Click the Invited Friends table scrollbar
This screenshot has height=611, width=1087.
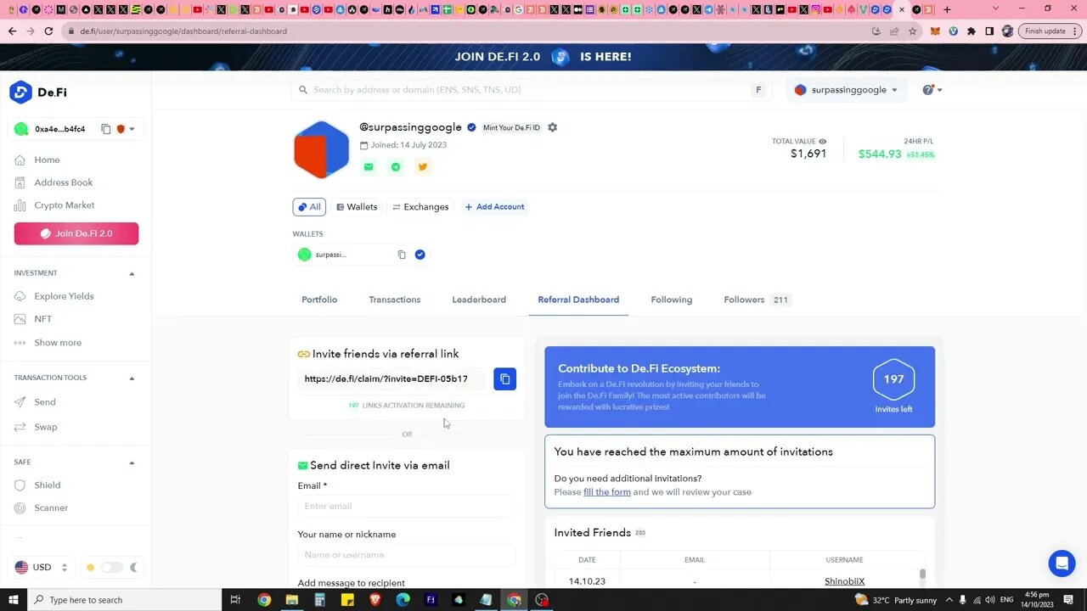[x=922, y=575]
